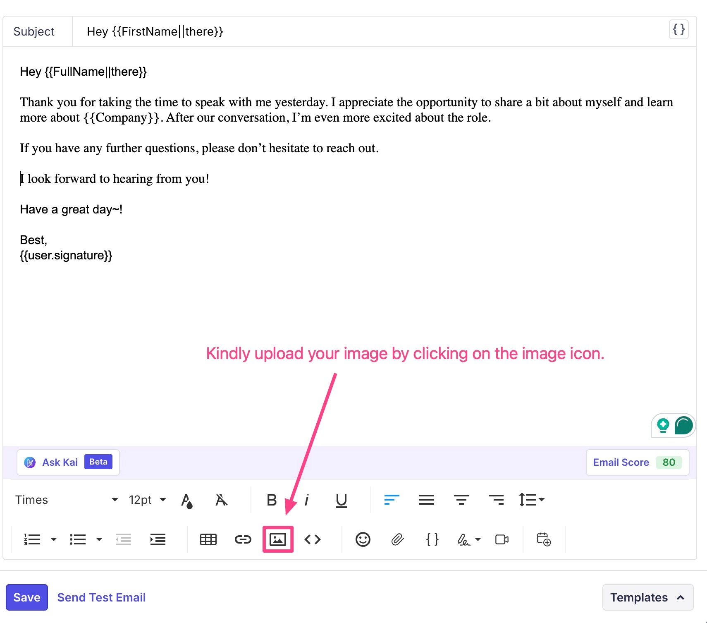Open the signature dropdown arrow
This screenshot has width=707, height=623.
tap(478, 539)
